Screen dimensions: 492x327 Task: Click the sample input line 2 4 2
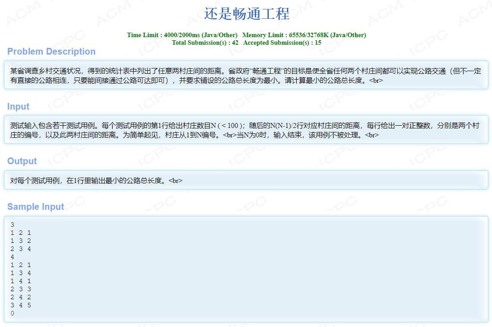(21, 297)
